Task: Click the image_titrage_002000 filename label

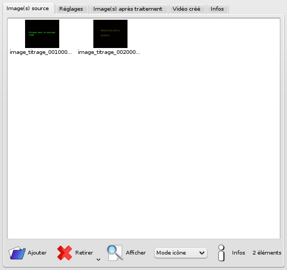Action: 109,52
